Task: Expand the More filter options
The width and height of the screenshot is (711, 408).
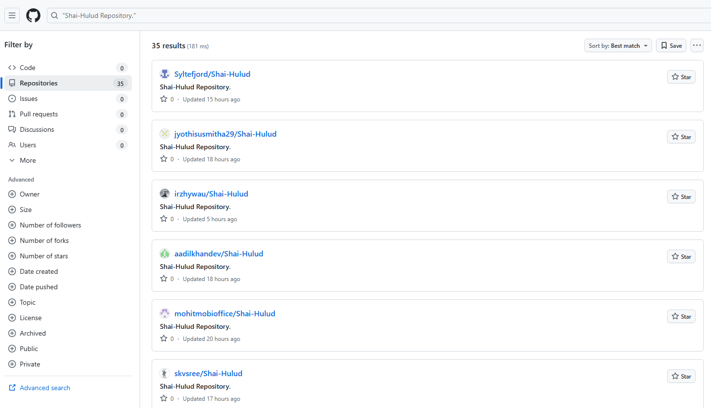Action: 68,160
